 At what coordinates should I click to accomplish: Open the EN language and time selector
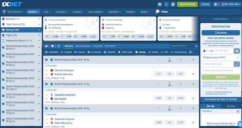click(x=231, y=4)
